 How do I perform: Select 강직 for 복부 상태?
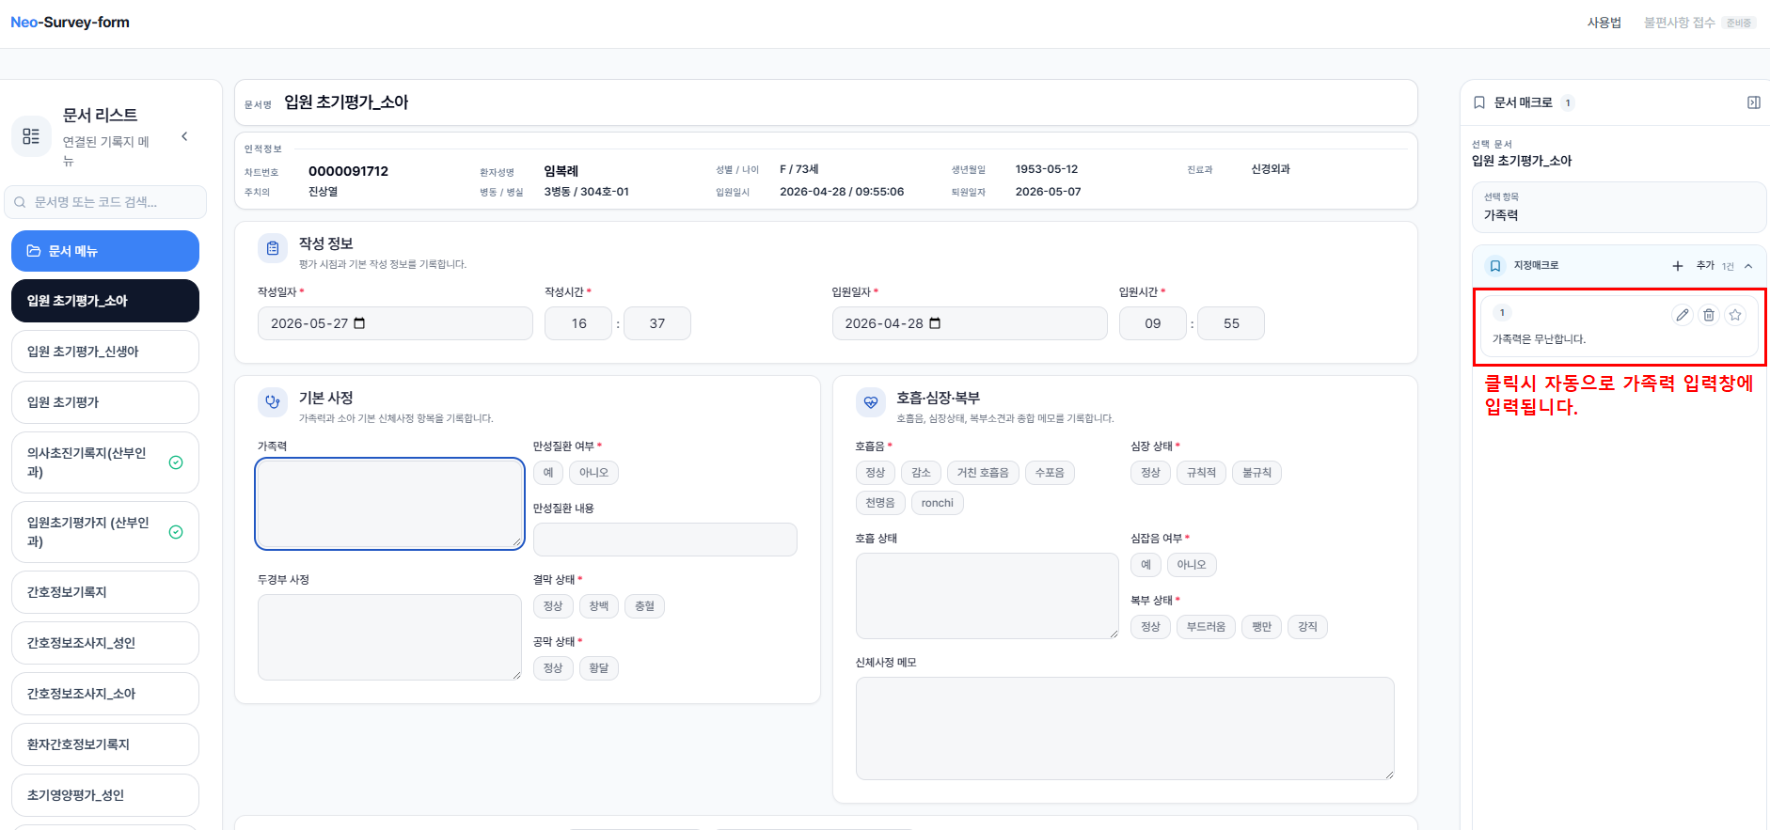point(1308,627)
